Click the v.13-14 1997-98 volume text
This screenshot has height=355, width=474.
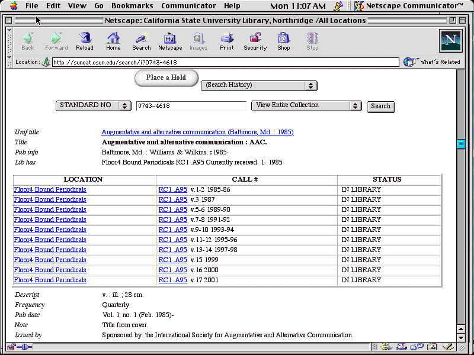[x=214, y=250]
